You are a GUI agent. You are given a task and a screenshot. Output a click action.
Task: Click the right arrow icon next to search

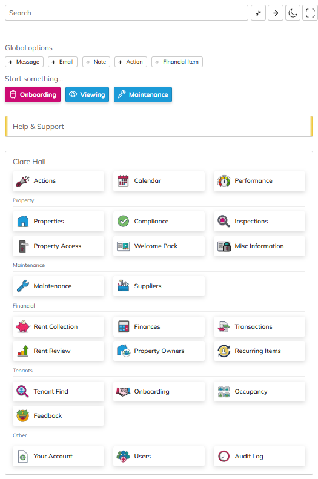pyautogui.click(x=276, y=13)
